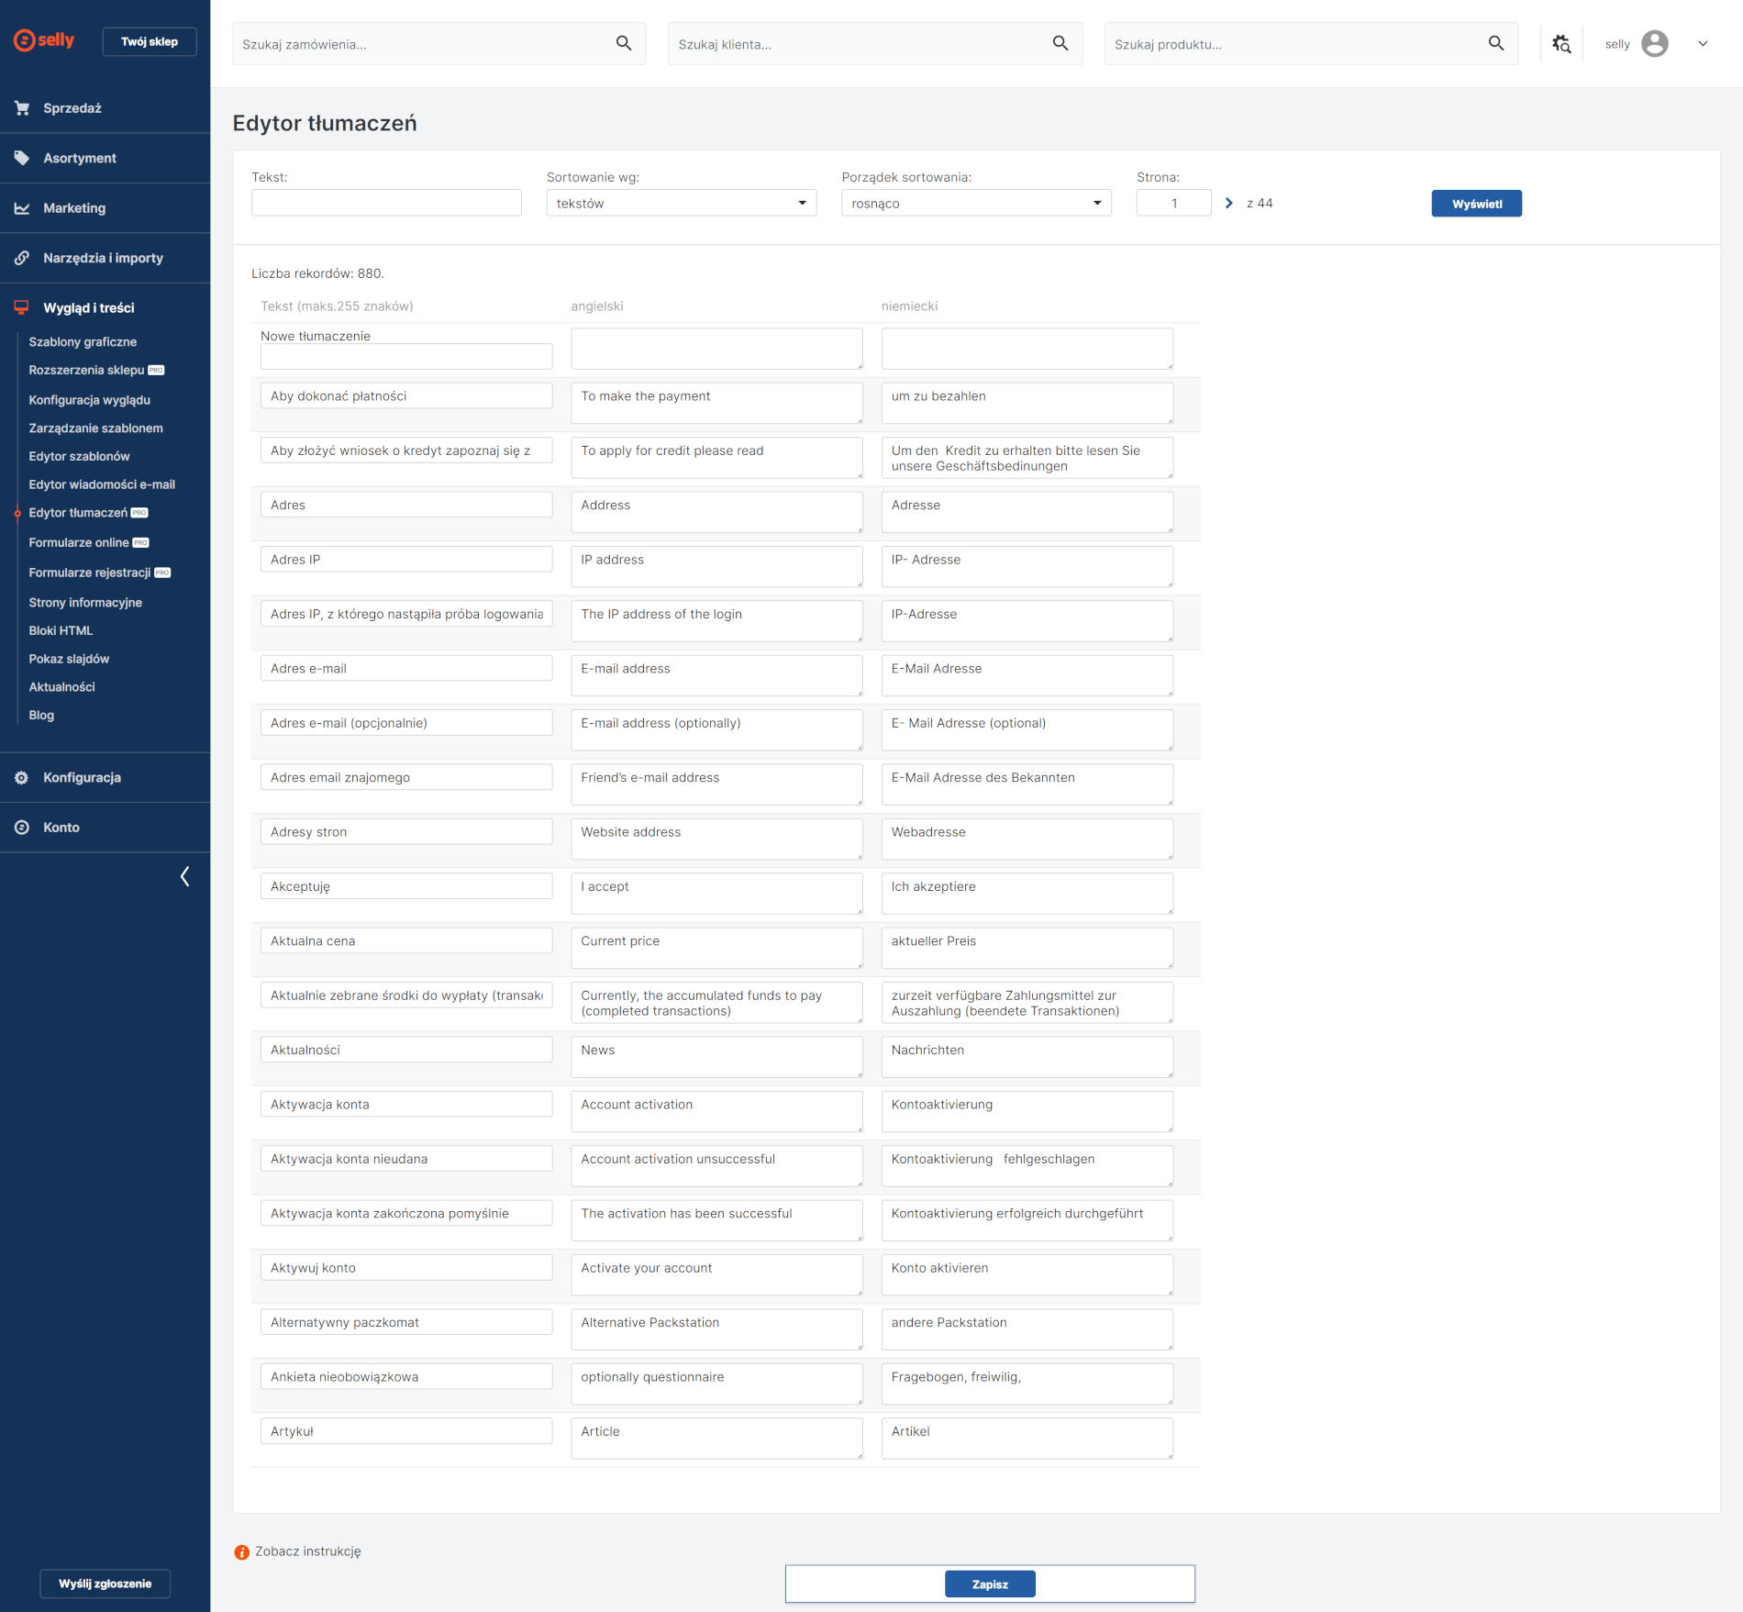Screen dimensions: 1743x1612
Task: Open Zarządzanie szablonem submenu item
Action: [x=95, y=428]
